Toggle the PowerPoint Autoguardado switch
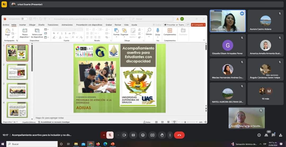The image size is (286, 147). 24,19
